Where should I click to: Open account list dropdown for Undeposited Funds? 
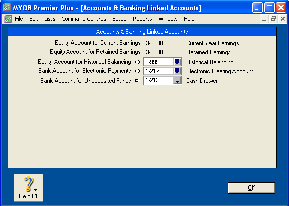pos(177,80)
